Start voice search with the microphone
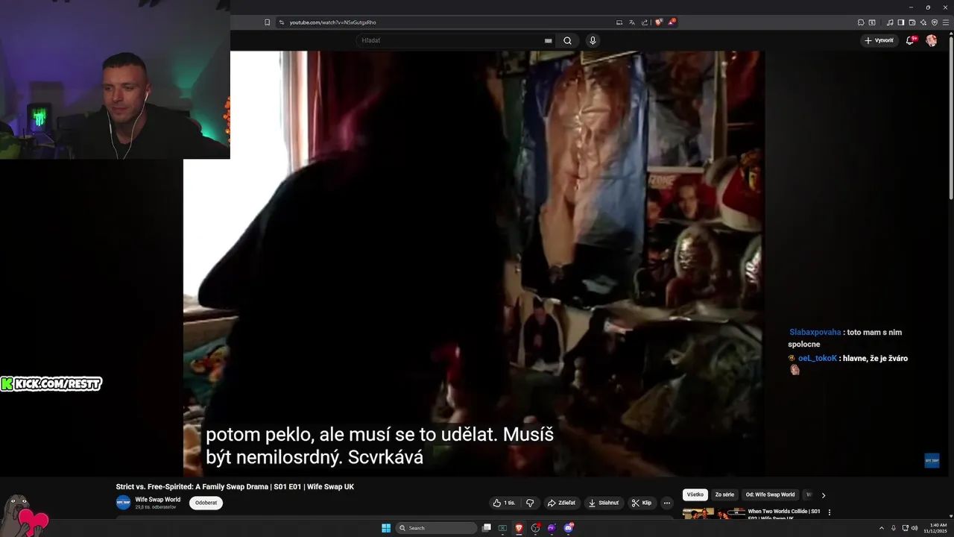The image size is (954, 537). click(593, 40)
